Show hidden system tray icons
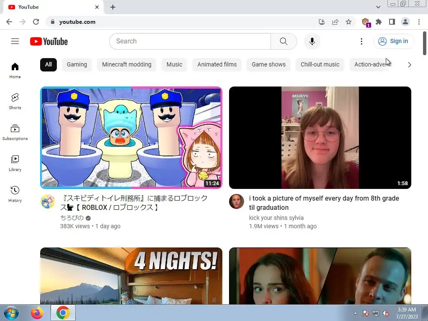Viewport: 428px width, 321px height. click(355, 313)
